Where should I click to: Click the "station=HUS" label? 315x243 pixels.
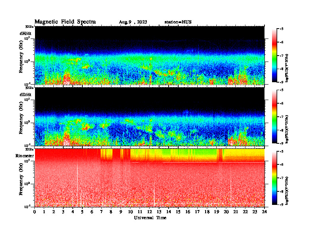click(178, 22)
